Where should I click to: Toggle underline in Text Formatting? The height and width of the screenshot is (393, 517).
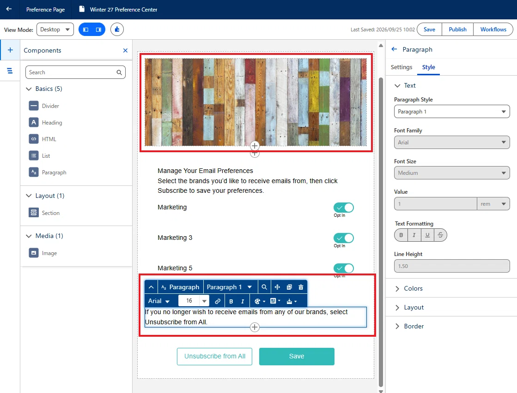click(427, 235)
